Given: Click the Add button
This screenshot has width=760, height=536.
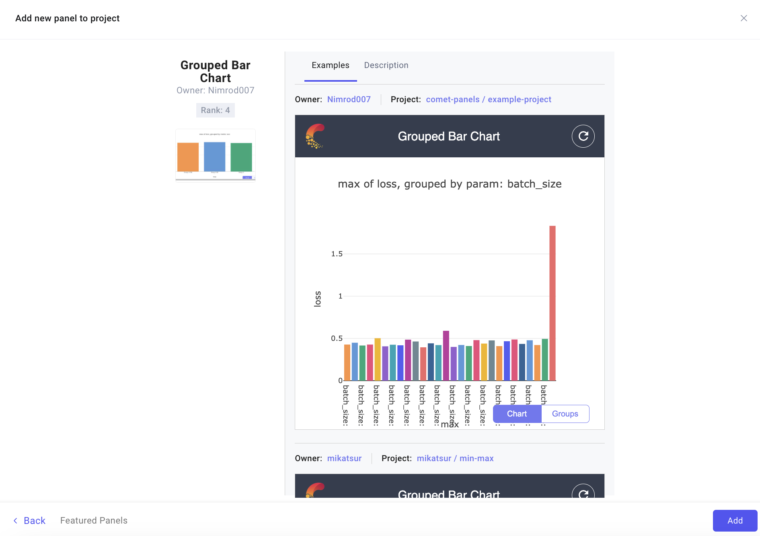Looking at the screenshot, I should point(735,520).
